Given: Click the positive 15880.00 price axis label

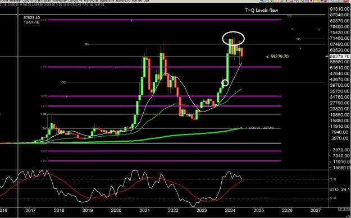Looking at the screenshot, I should pyautogui.click(x=340, y=120).
